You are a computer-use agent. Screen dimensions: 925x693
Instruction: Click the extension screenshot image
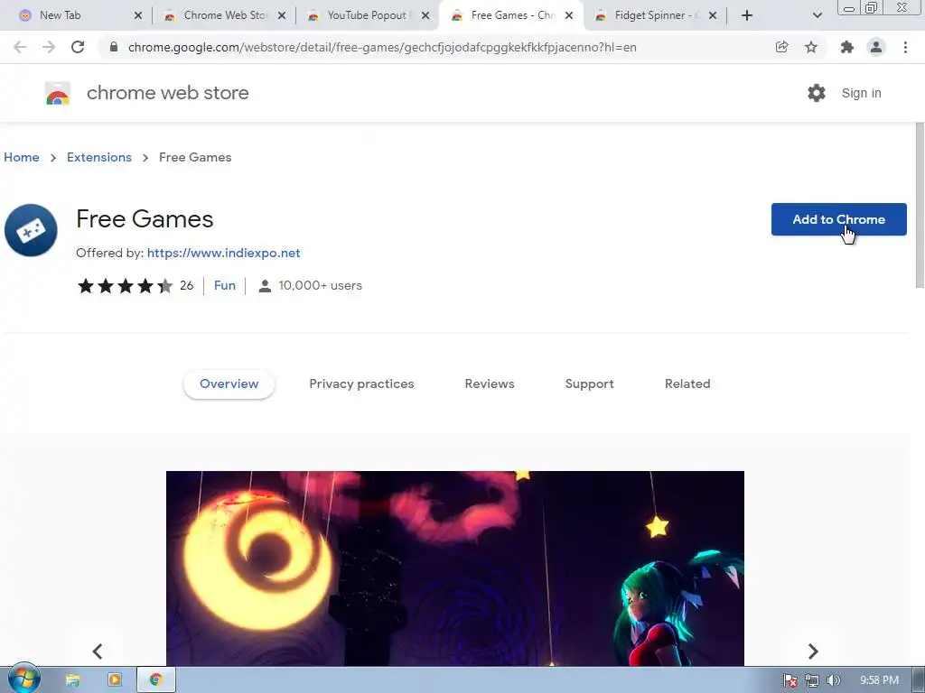click(x=455, y=568)
